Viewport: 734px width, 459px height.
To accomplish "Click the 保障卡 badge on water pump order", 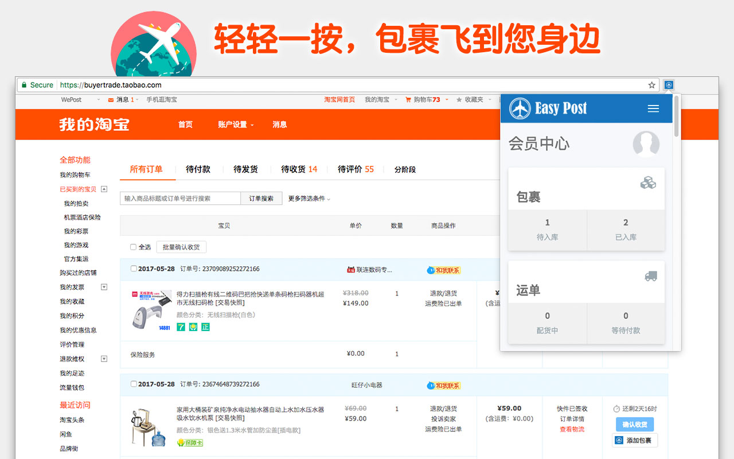I will coord(190,442).
